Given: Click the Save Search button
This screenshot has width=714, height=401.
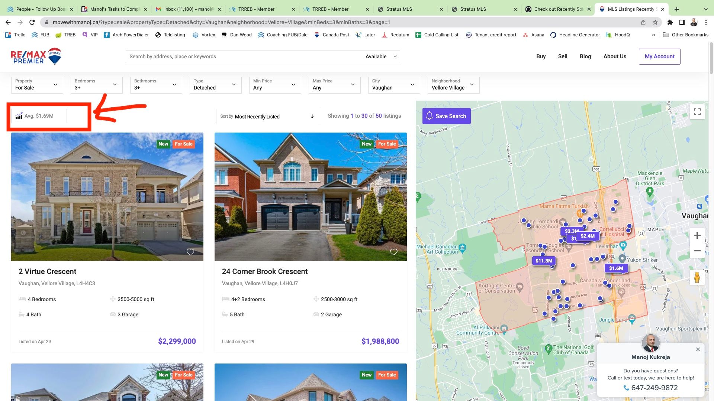Looking at the screenshot, I should click(446, 116).
